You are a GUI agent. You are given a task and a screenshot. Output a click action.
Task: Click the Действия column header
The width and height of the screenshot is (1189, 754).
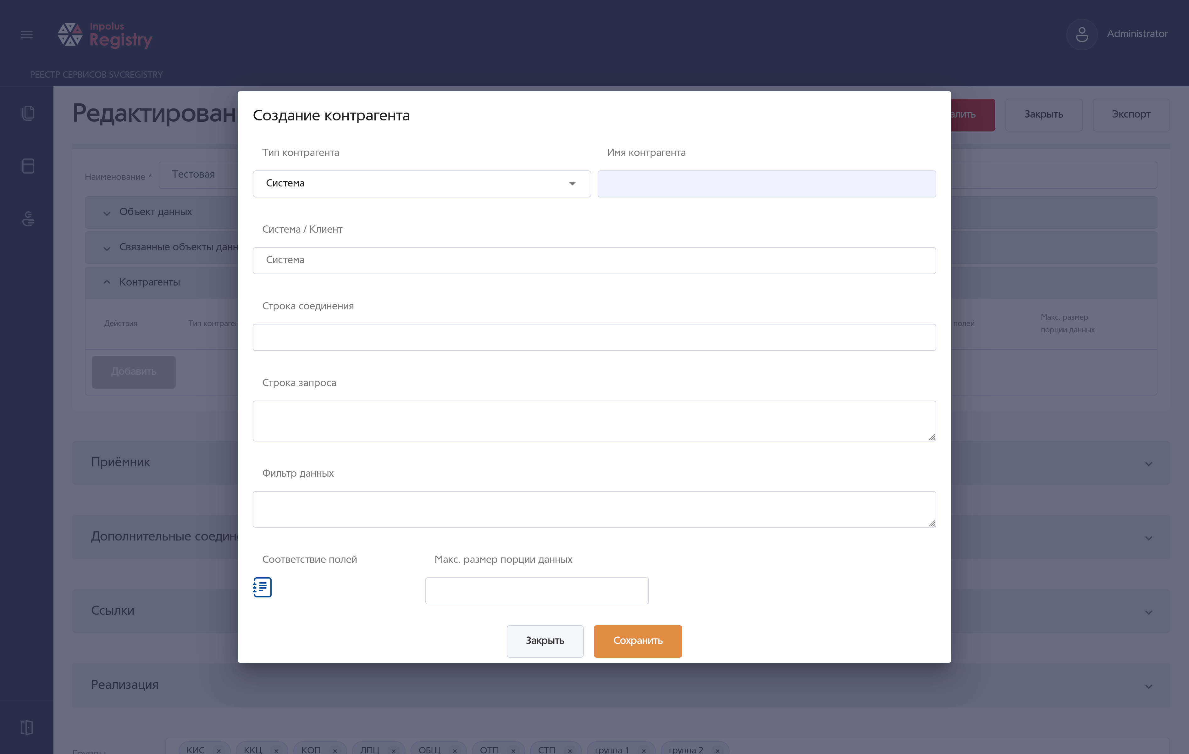pyautogui.click(x=120, y=324)
